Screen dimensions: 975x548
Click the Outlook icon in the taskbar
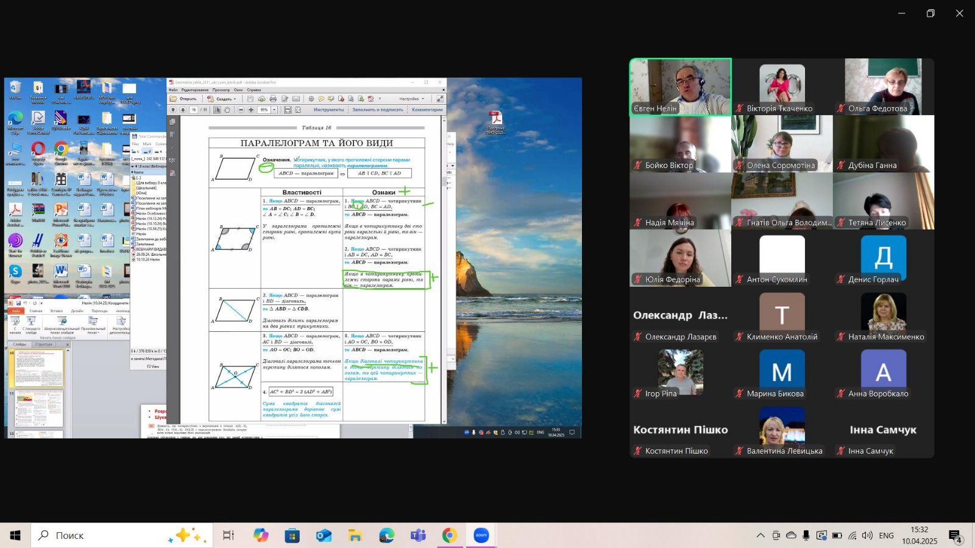[324, 535]
